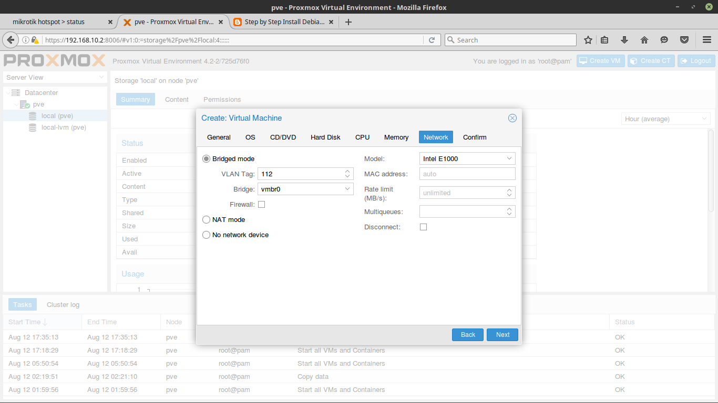Screen dimensions: 718x403
Task: Open the Summary tab for storage
Action: 136,100
